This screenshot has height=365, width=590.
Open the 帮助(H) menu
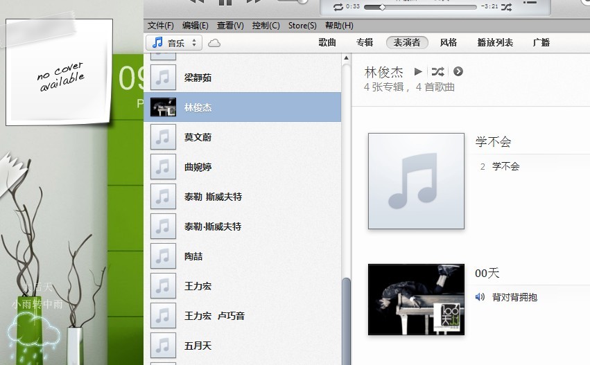tap(339, 26)
